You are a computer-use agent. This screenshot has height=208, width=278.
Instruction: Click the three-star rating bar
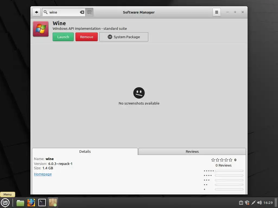229,180
